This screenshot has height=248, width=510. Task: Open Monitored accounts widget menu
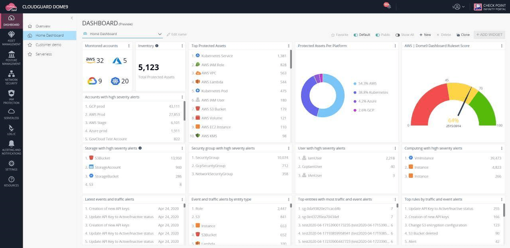pos(129,46)
